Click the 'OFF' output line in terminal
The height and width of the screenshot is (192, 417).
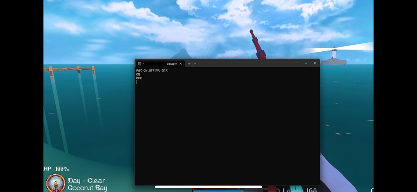[x=139, y=79]
